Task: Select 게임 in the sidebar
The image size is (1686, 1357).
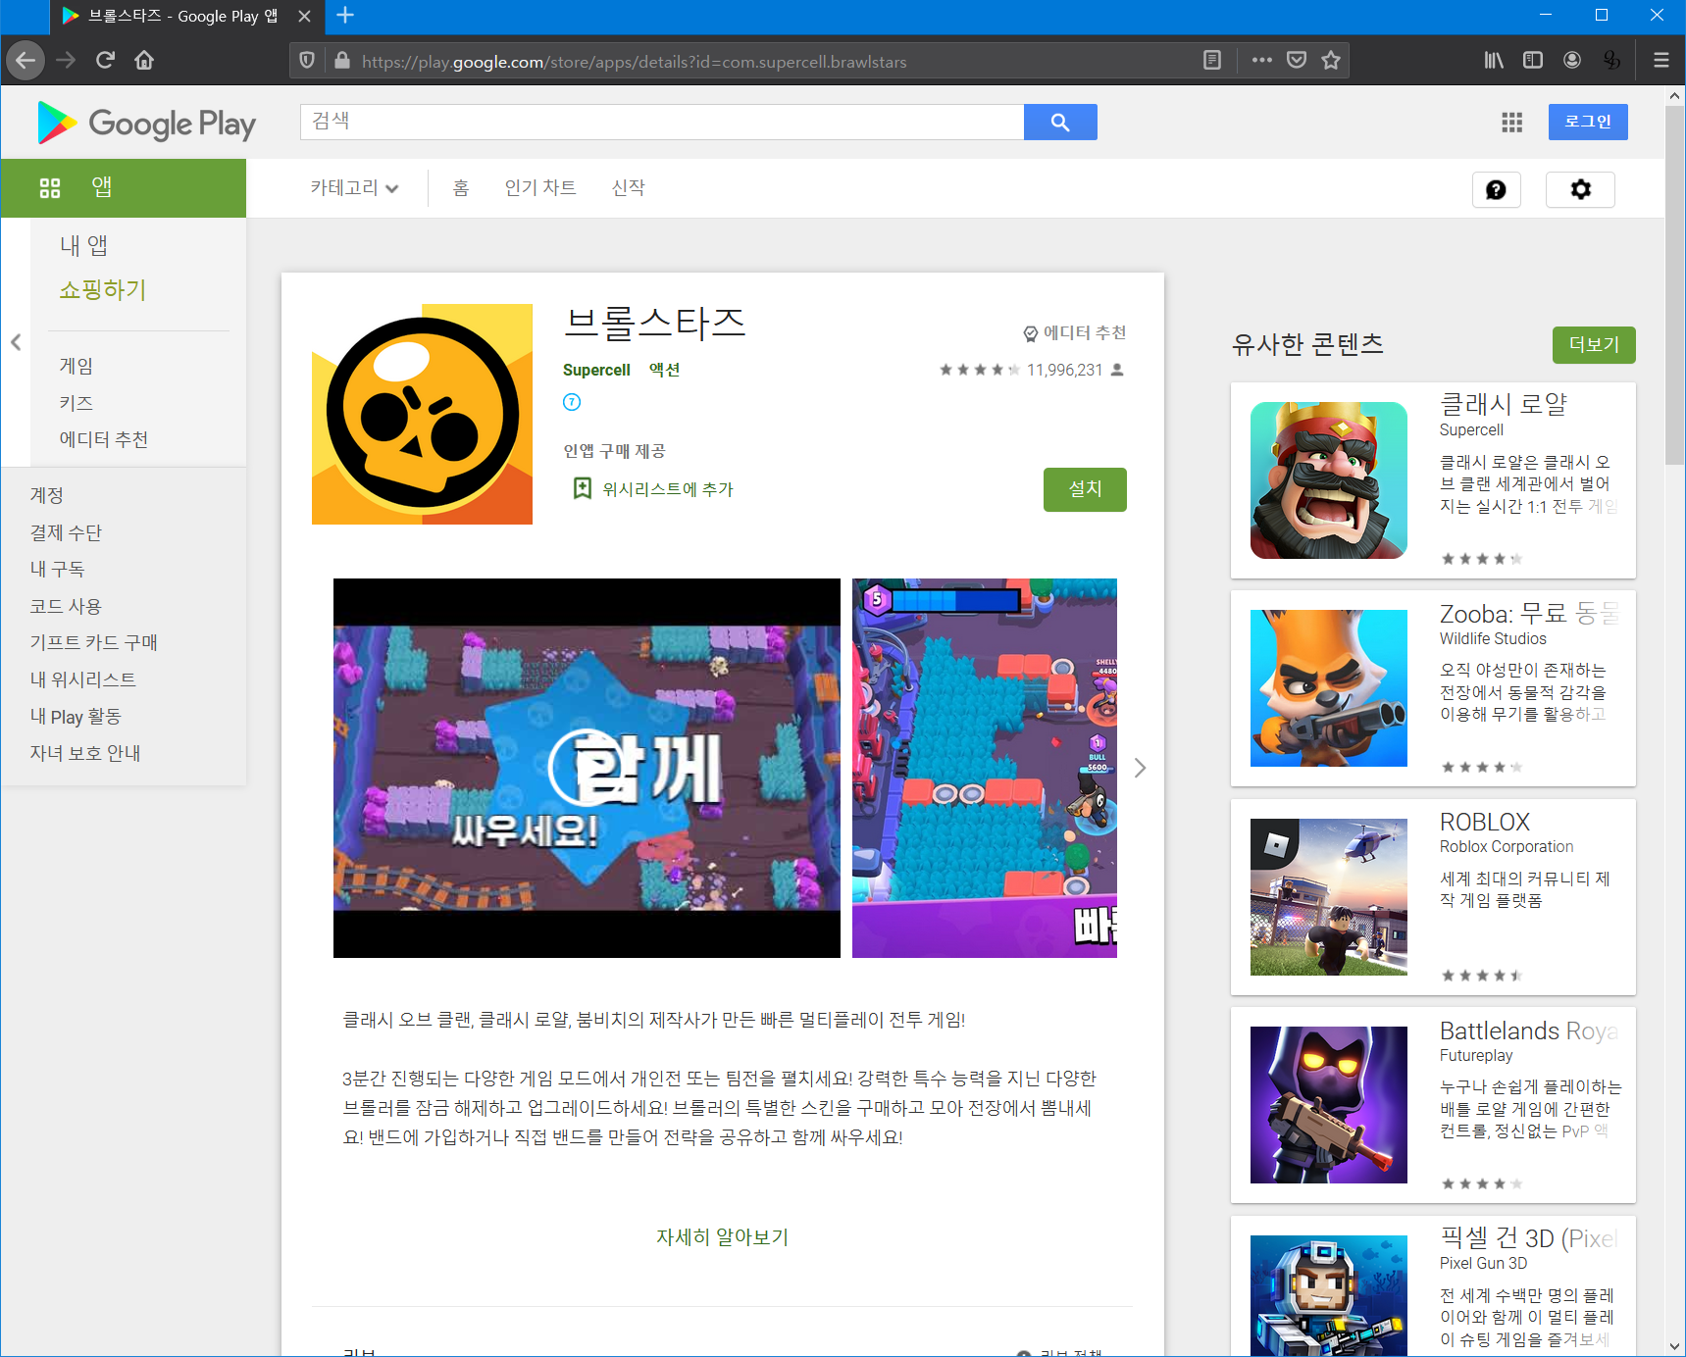Action: tap(77, 366)
